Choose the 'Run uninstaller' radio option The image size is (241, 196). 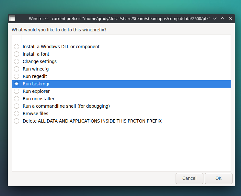[17, 99]
